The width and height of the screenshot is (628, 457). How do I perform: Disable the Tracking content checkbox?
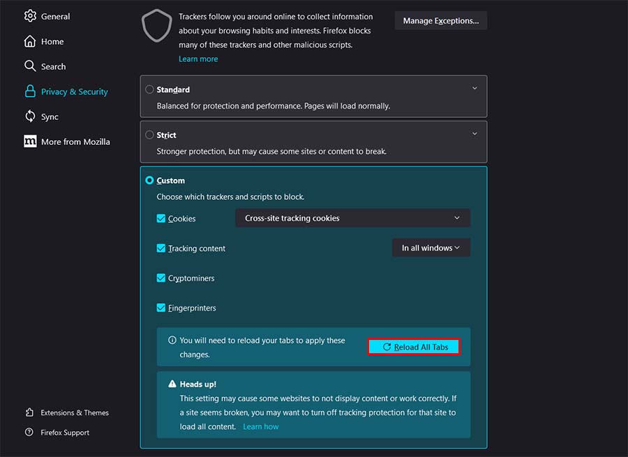[x=161, y=249]
